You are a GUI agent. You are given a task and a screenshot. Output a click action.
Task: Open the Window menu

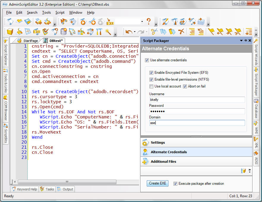(76, 12)
